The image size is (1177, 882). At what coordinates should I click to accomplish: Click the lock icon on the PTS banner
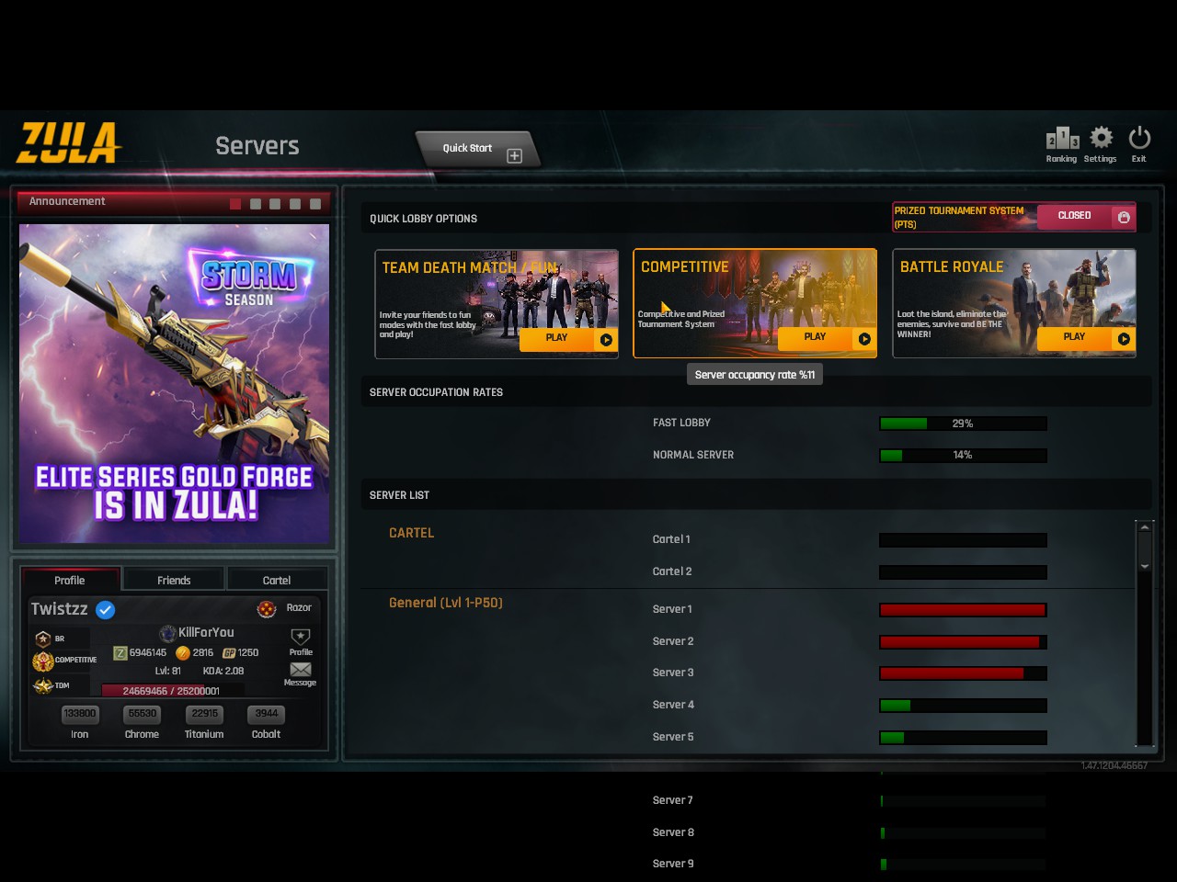1124,217
